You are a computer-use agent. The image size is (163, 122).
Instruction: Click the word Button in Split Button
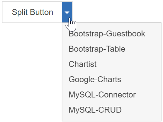click(x=42, y=12)
